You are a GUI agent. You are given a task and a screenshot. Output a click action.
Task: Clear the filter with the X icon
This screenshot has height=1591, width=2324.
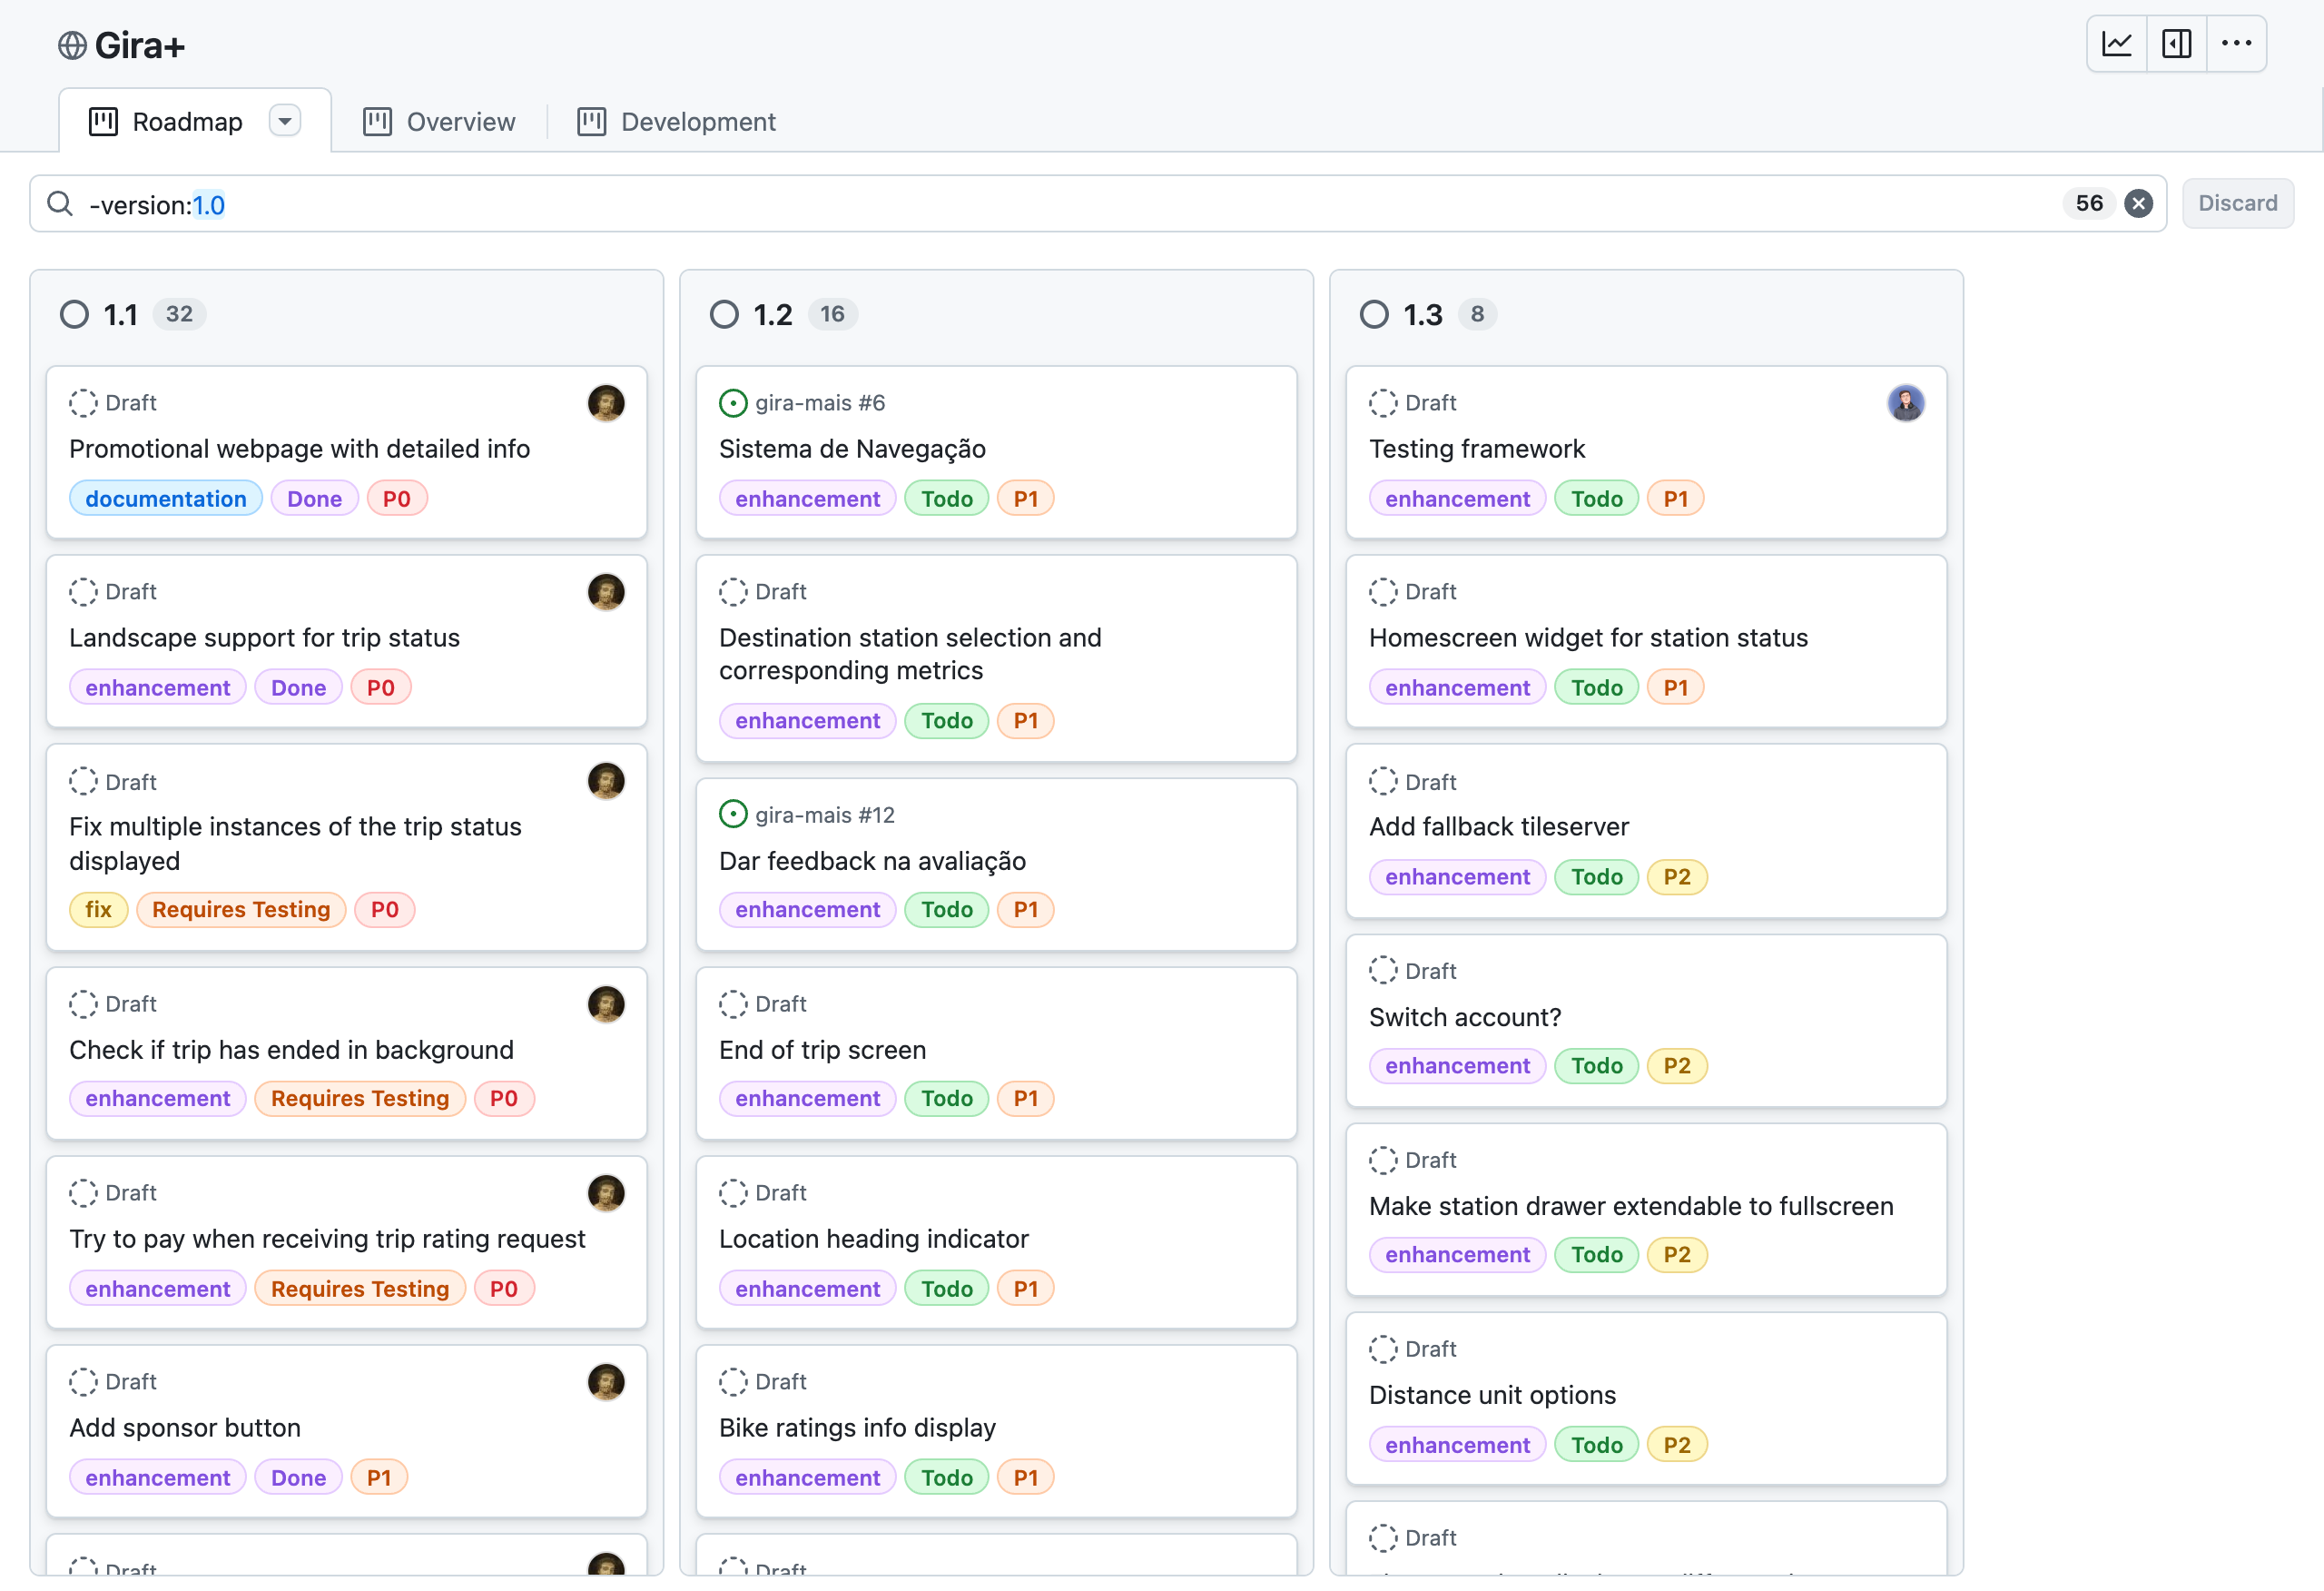click(2138, 204)
